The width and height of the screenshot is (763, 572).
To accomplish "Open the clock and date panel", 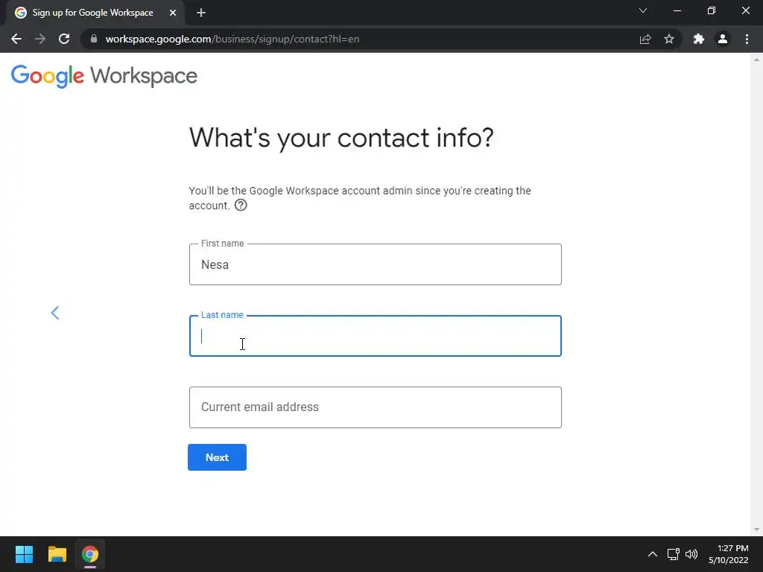I will pos(729,554).
